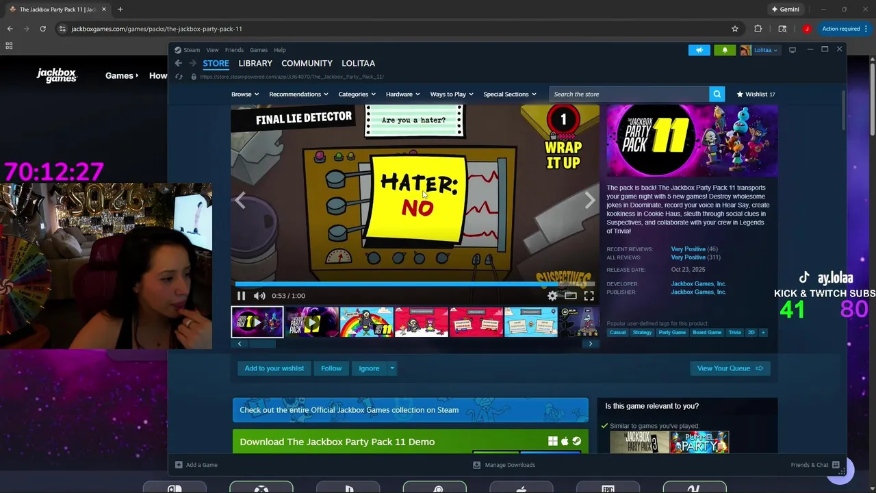Enter fullscreen for the trailer video

coord(589,296)
